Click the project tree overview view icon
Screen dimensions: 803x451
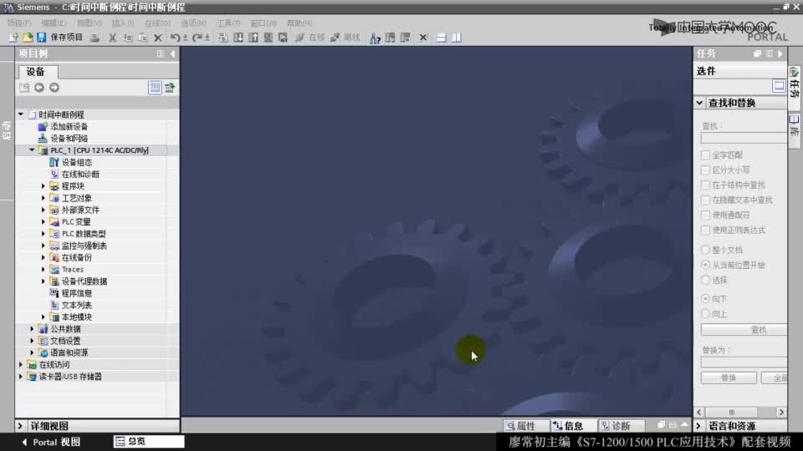pos(155,88)
